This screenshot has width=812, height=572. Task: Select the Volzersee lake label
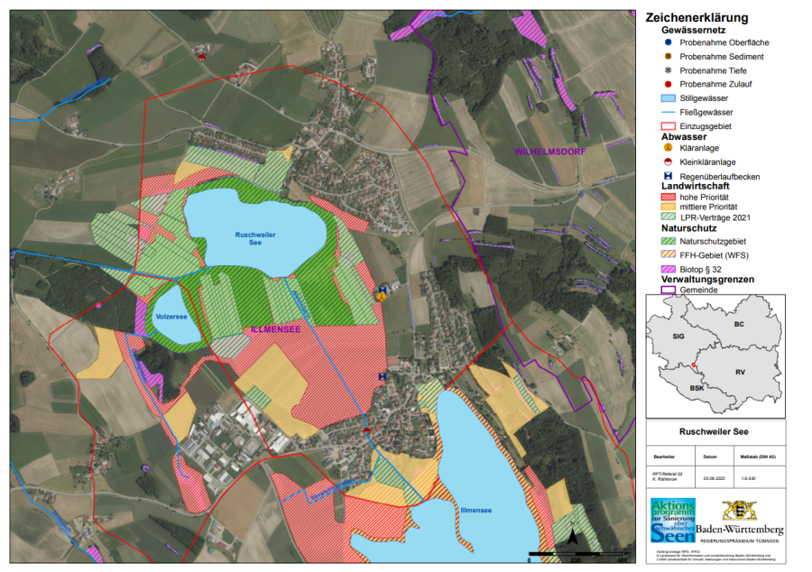(x=171, y=318)
